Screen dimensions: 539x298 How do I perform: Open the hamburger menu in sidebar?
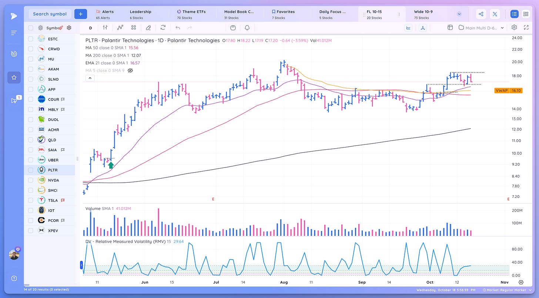[14, 33]
